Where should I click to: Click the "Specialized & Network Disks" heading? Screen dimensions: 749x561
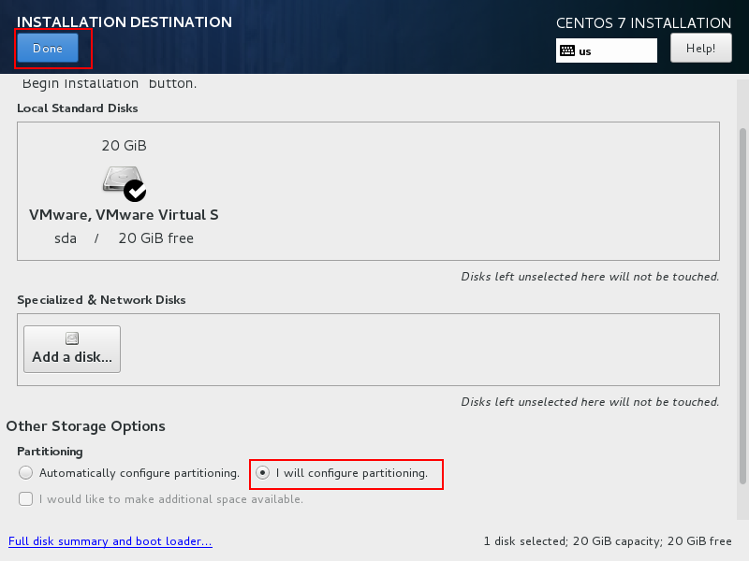click(x=101, y=300)
